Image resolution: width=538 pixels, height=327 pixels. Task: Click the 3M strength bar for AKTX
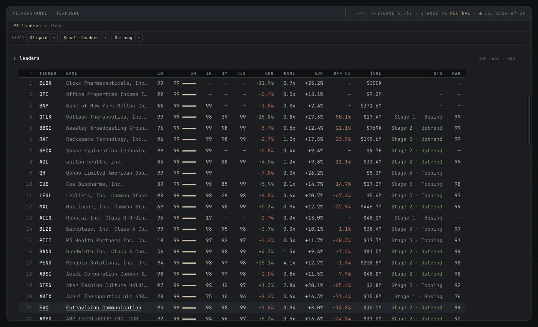pos(189,297)
